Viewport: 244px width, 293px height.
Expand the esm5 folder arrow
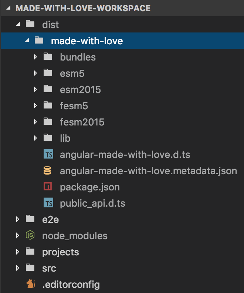[x=35, y=73]
